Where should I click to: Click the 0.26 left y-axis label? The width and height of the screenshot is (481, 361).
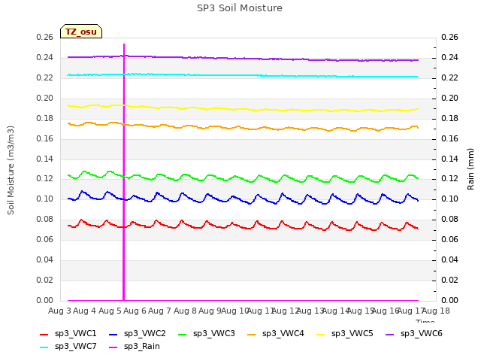tap(45, 38)
